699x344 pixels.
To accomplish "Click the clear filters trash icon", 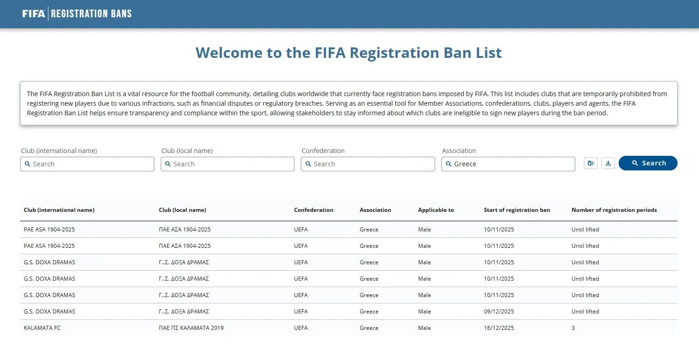I will tap(591, 163).
